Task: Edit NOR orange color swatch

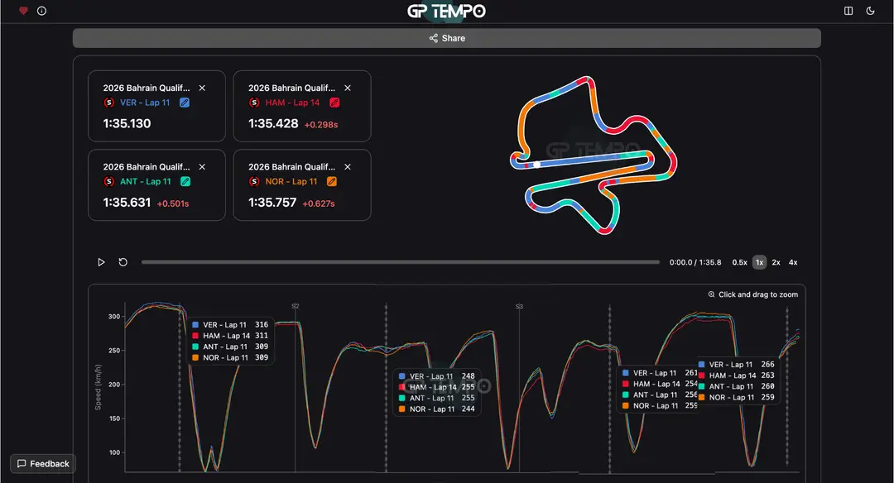Action: click(x=332, y=182)
